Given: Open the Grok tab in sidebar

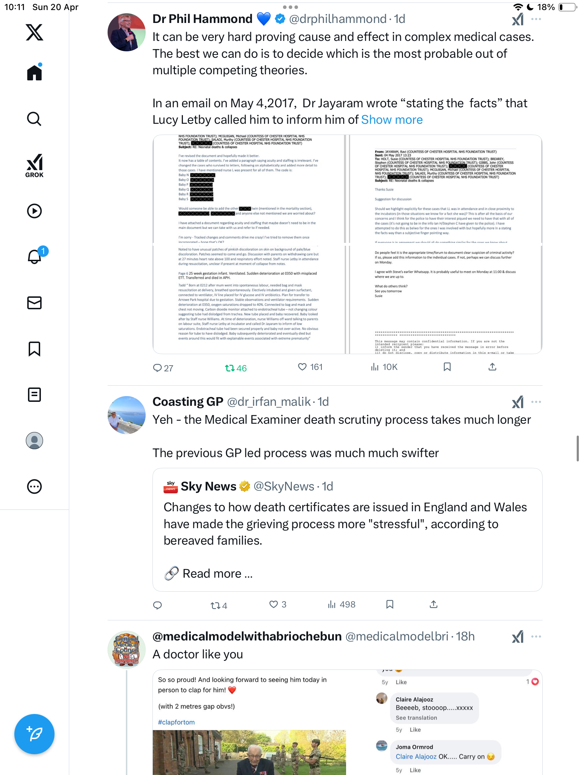Looking at the screenshot, I should tap(34, 165).
